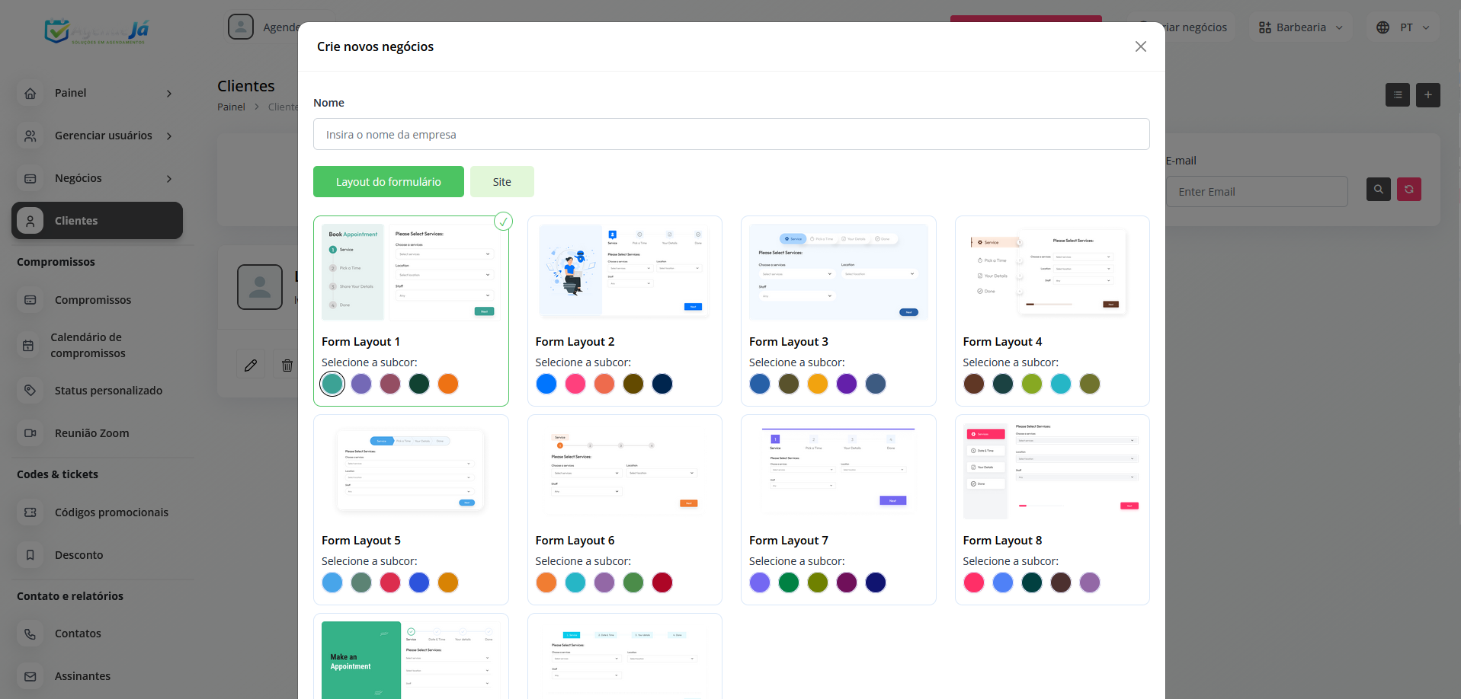Click the plus add client button

[x=1428, y=95]
